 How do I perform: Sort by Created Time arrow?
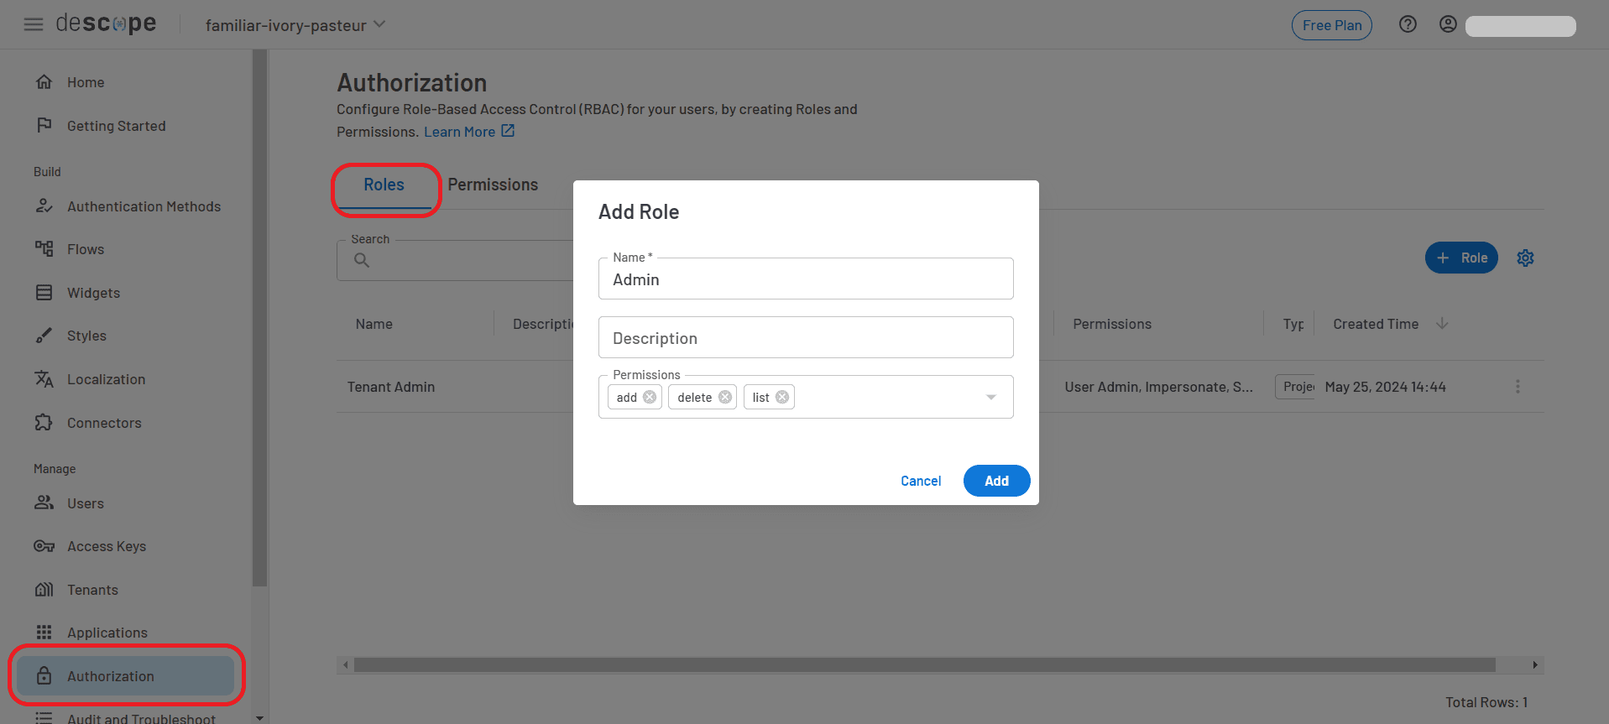point(1442,324)
